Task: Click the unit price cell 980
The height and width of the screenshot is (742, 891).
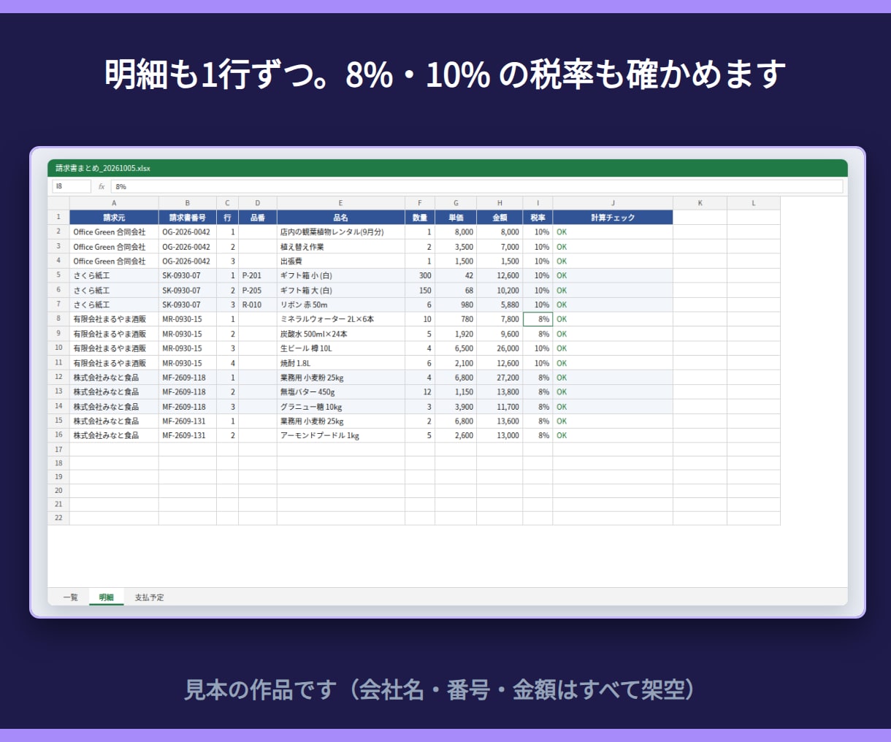Action: (x=456, y=305)
